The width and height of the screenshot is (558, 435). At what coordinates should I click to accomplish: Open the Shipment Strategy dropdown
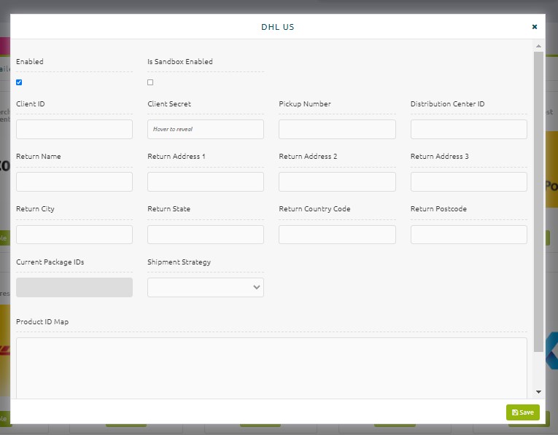(x=206, y=287)
